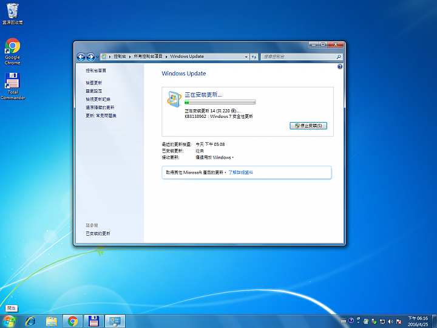
Task: Select the 控制台 breadcrumb segment
Action: (x=120, y=56)
